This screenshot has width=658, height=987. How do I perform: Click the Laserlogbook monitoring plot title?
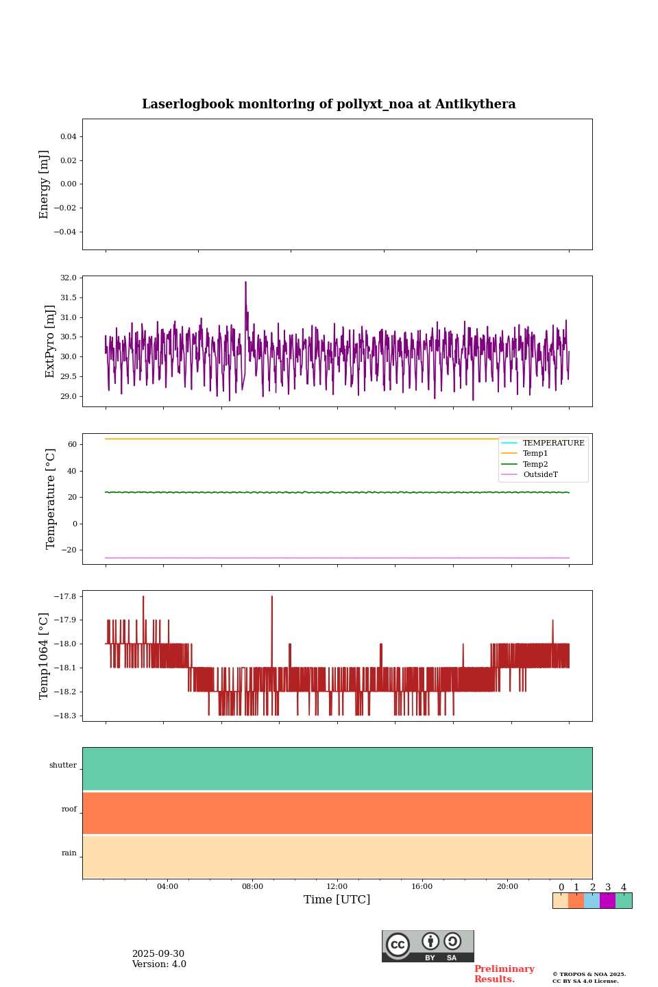(x=329, y=104)
